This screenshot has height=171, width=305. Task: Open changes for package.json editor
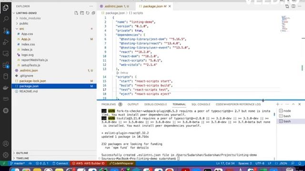click(x=287, y=6)
